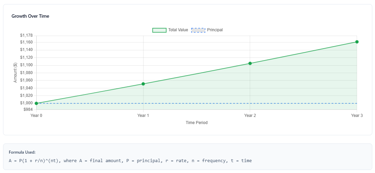Image resolution: width=375 pixels, height=173 pixels.
Task: Click the 'Formula Used:' label
Action: click(22, 152)
